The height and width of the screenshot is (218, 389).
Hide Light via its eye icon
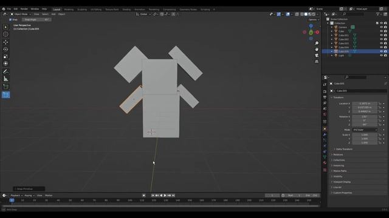[x=381, y=55]
